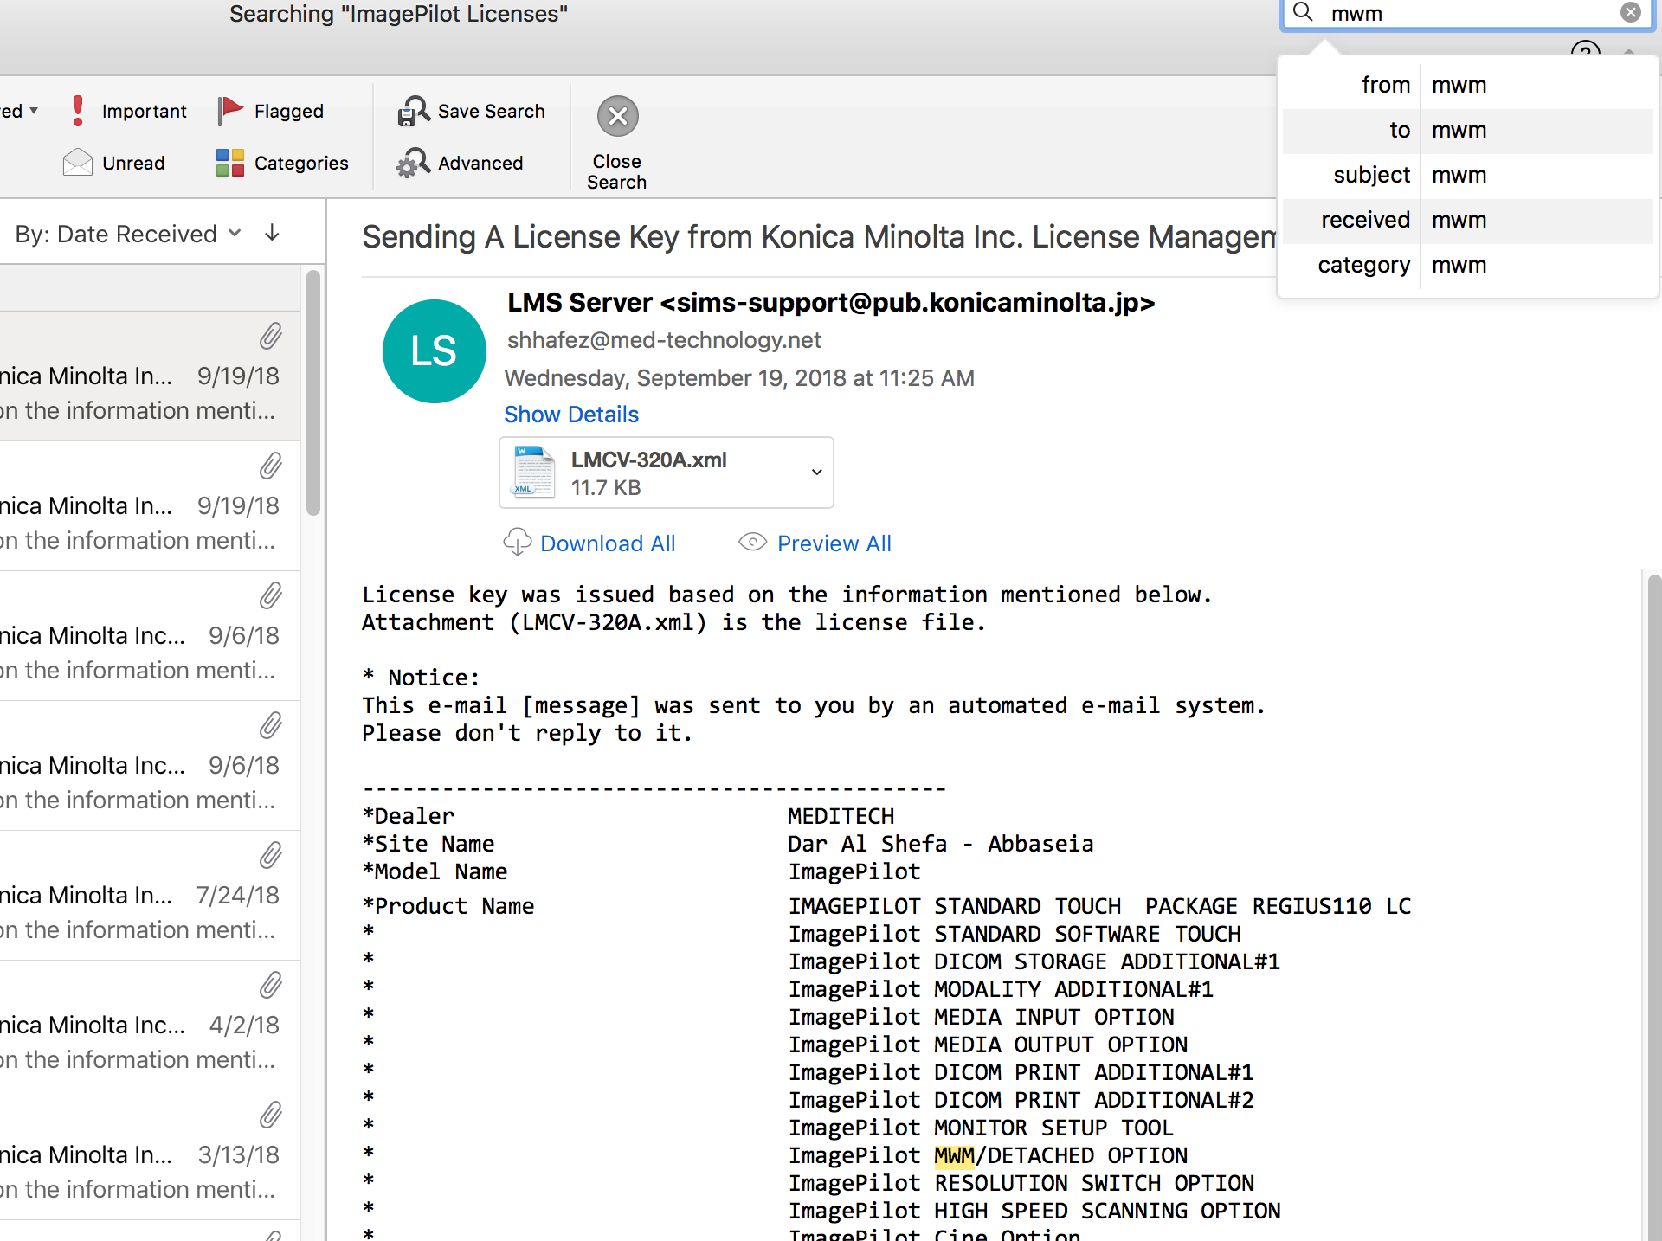Open the Categories filter
The height and width of the screenshot is (1241, 1662).
click(x=282, y=163)
